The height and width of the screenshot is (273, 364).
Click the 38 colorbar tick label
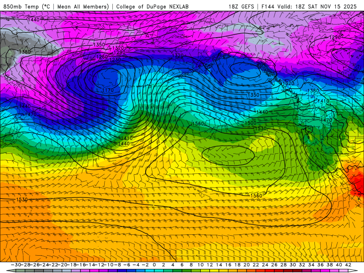click(x=329, y=265)
